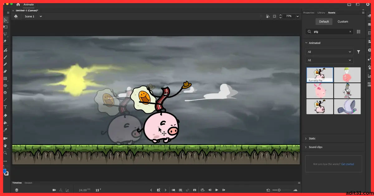The height and width of the screenshot is (196, 374).
Task: Open the second All filter dropdown
Action: point(329,60)
